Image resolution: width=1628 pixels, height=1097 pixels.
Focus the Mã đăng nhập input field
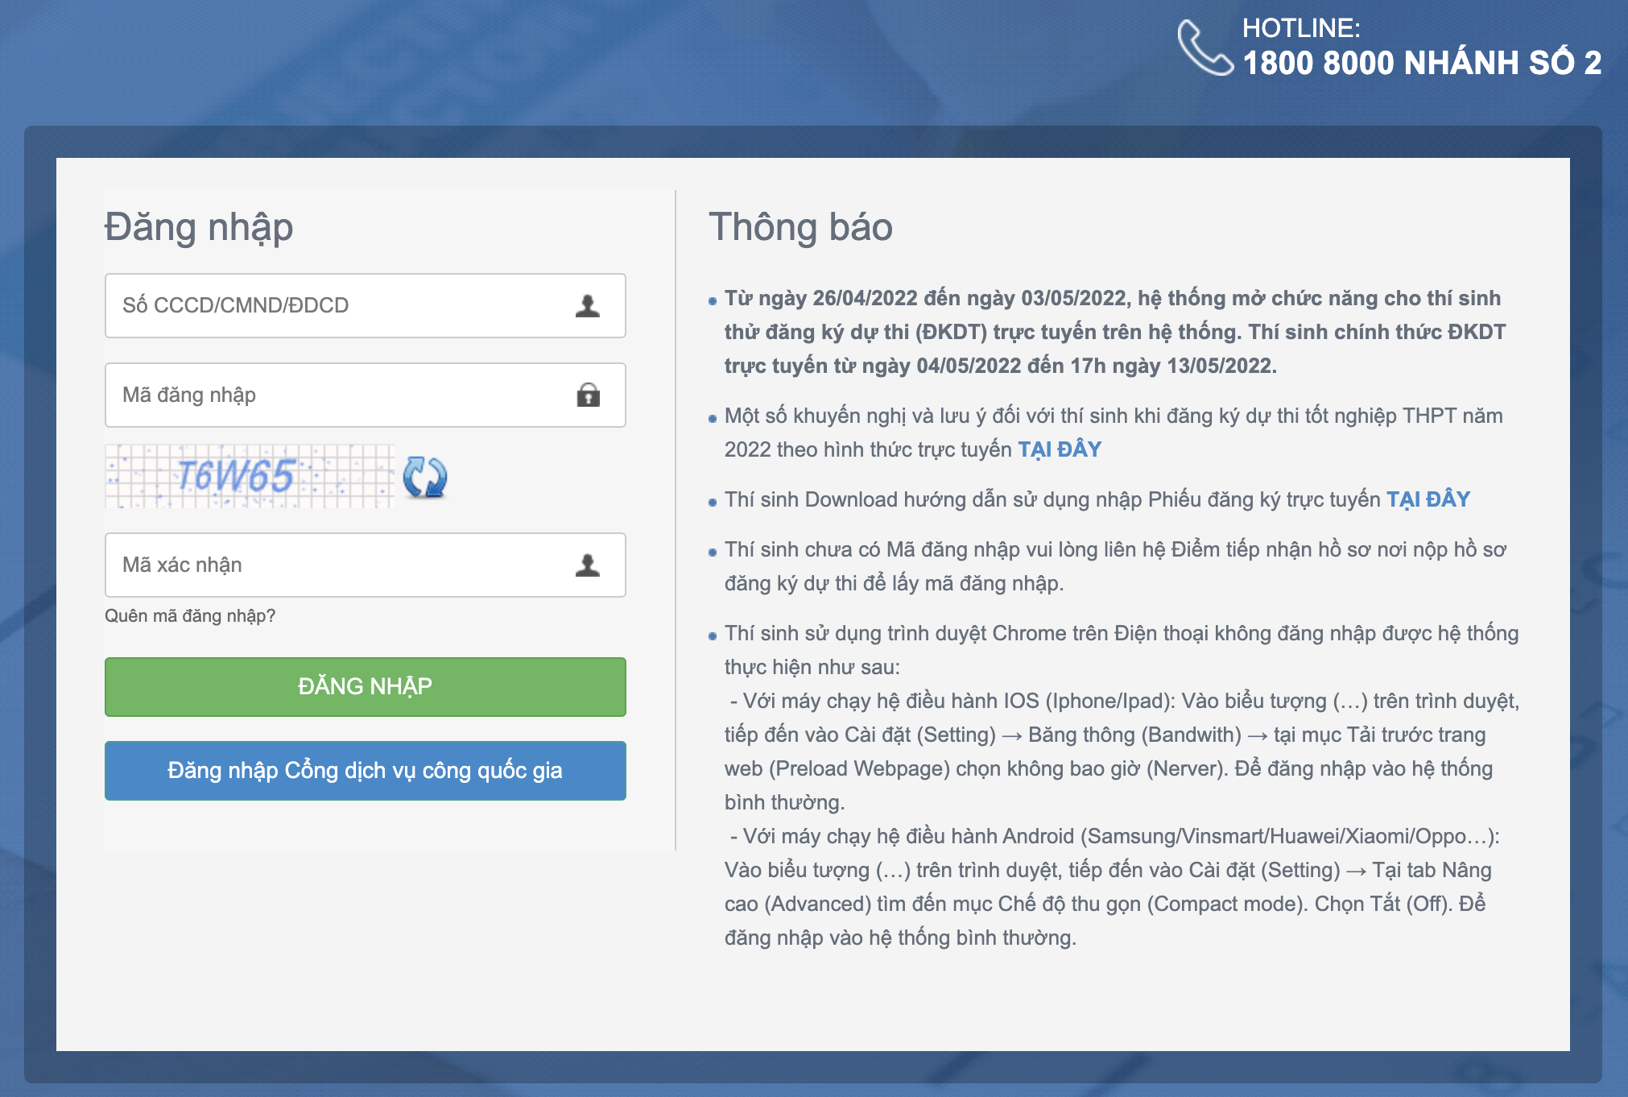tap(338, 395)
